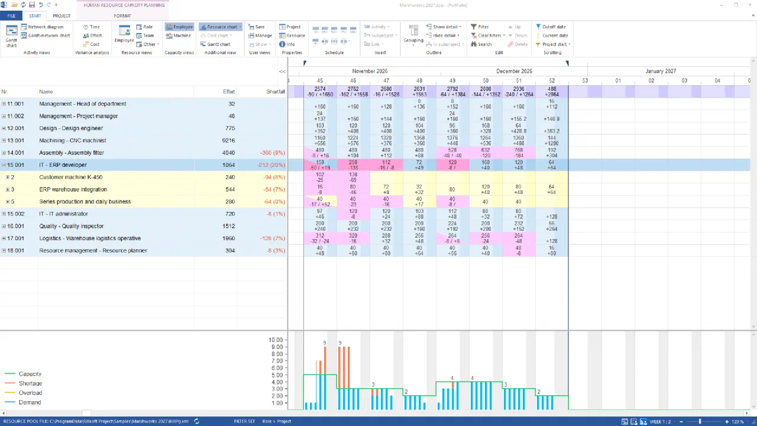Expand row 12.001 Design - Design engineer
Screen dimensions: 757x426
click(4, 128)
